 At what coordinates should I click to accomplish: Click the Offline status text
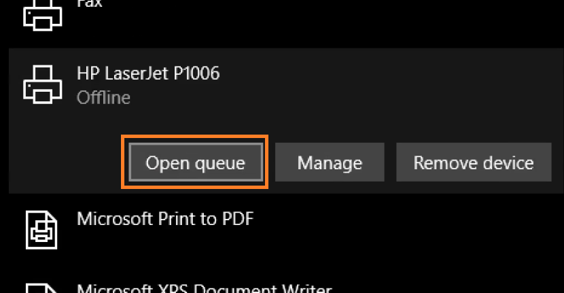click(103, 98)
